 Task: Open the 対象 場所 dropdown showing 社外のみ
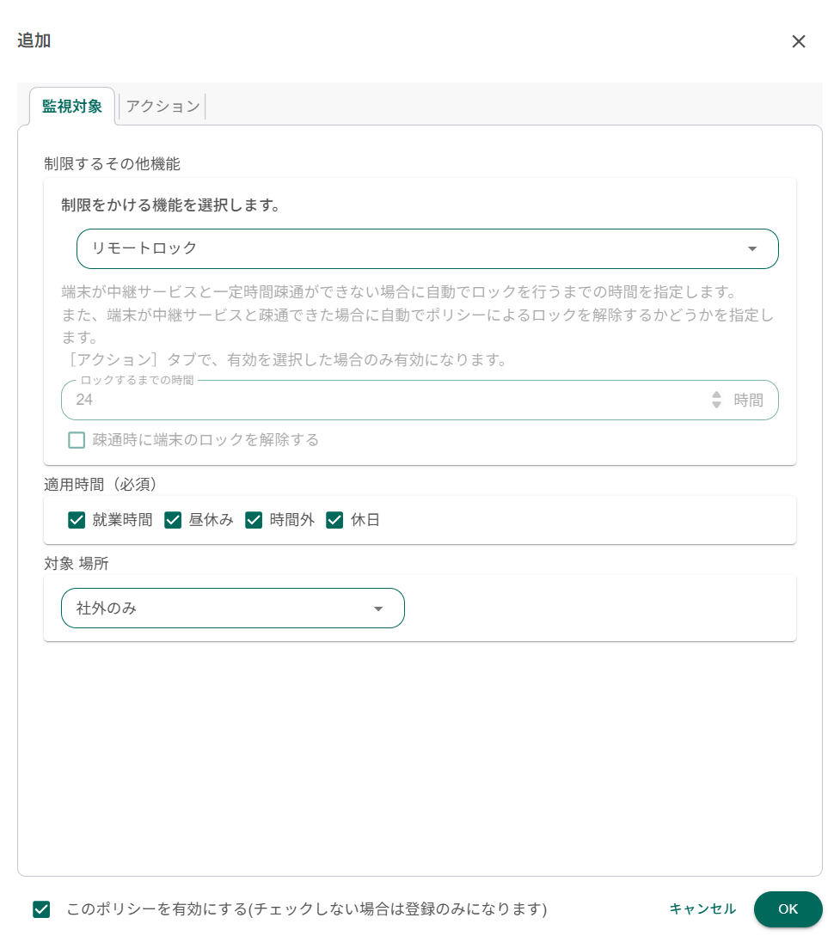coord(232,608)
